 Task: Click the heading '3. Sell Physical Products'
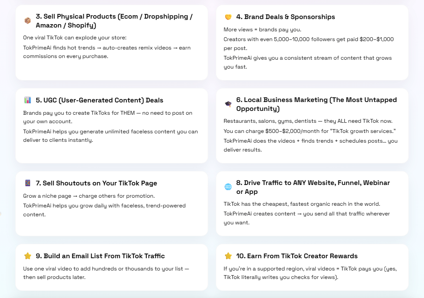114,21
